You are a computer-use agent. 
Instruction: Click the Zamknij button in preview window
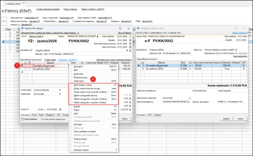coord(227,118)
